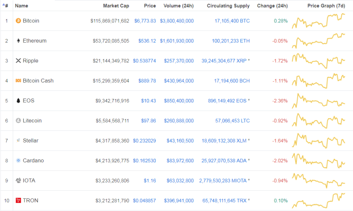The width and height of the screenshot is (353, 211).
Task: Click EOS price $10.43
Action: [x=149, y=100]
